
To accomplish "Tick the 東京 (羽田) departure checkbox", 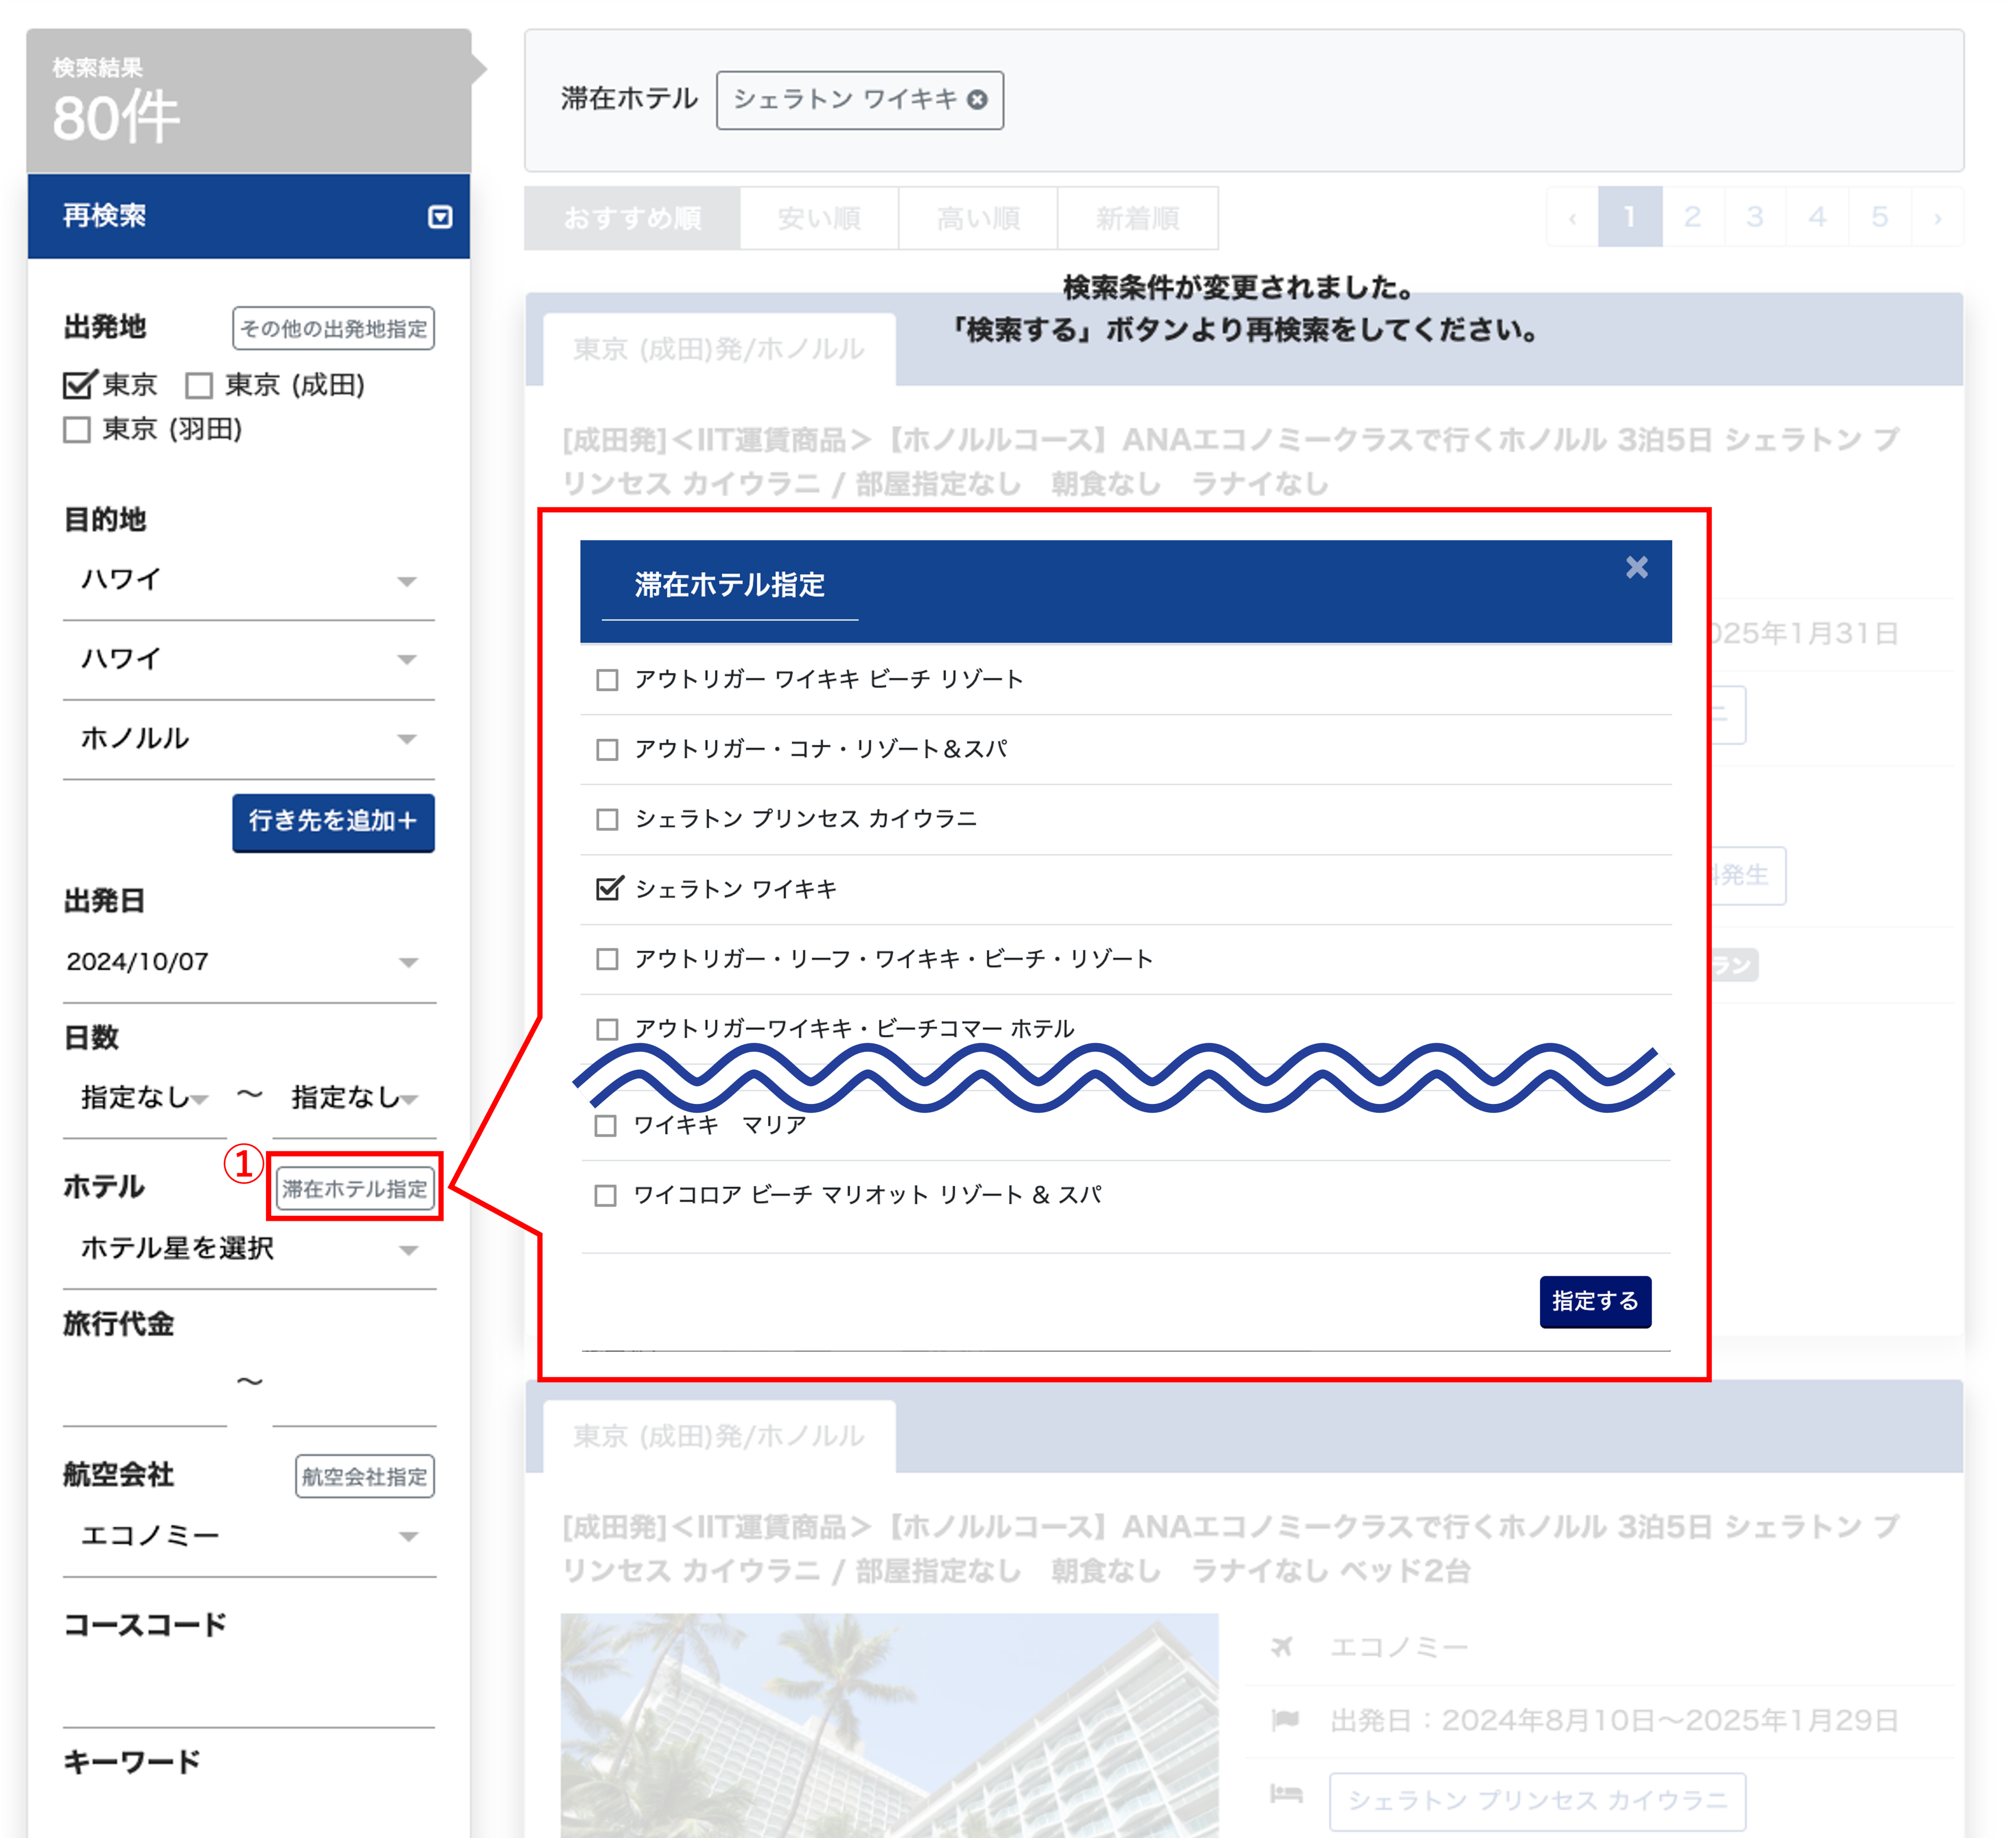I will (77, 430).
